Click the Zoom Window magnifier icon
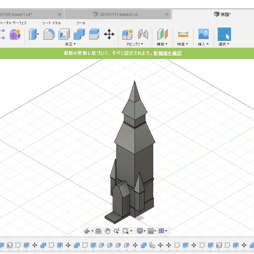The width and height of the screenshot is (254, 254). tap(126, 231)
